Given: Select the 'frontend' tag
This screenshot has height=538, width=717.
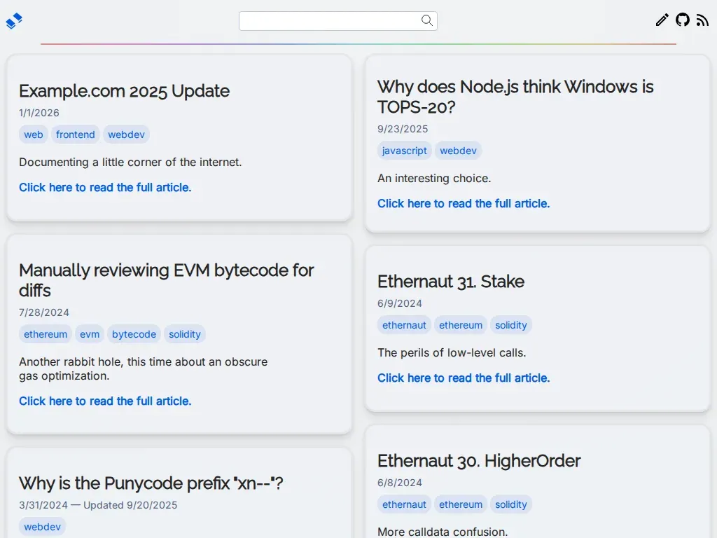Looking at the screenshot, I should point(76,134).
